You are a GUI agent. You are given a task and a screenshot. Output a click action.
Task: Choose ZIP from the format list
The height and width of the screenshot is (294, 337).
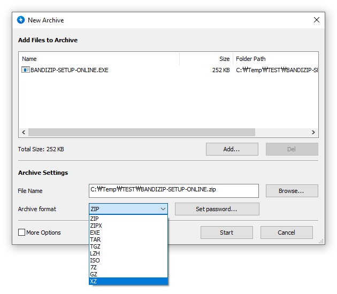click(128, 219)
